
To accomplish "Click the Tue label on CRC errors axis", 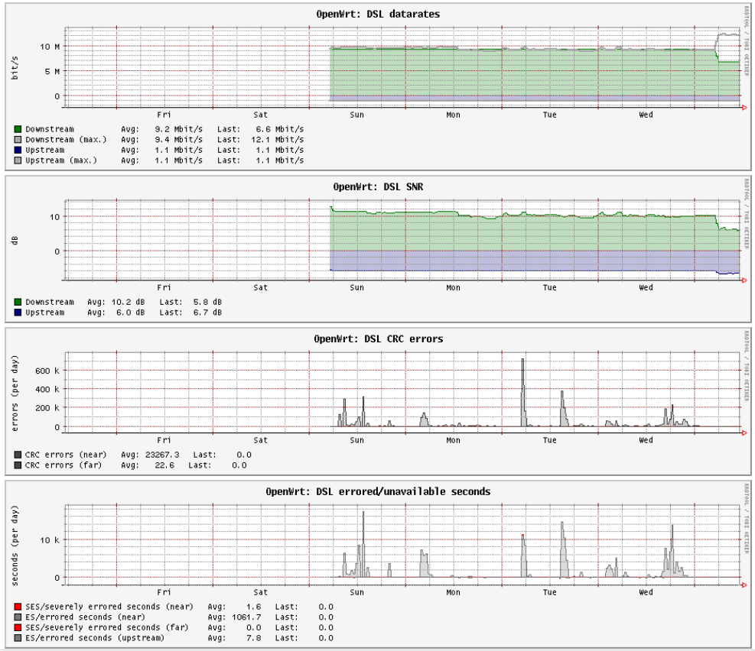I will (549, 440).
